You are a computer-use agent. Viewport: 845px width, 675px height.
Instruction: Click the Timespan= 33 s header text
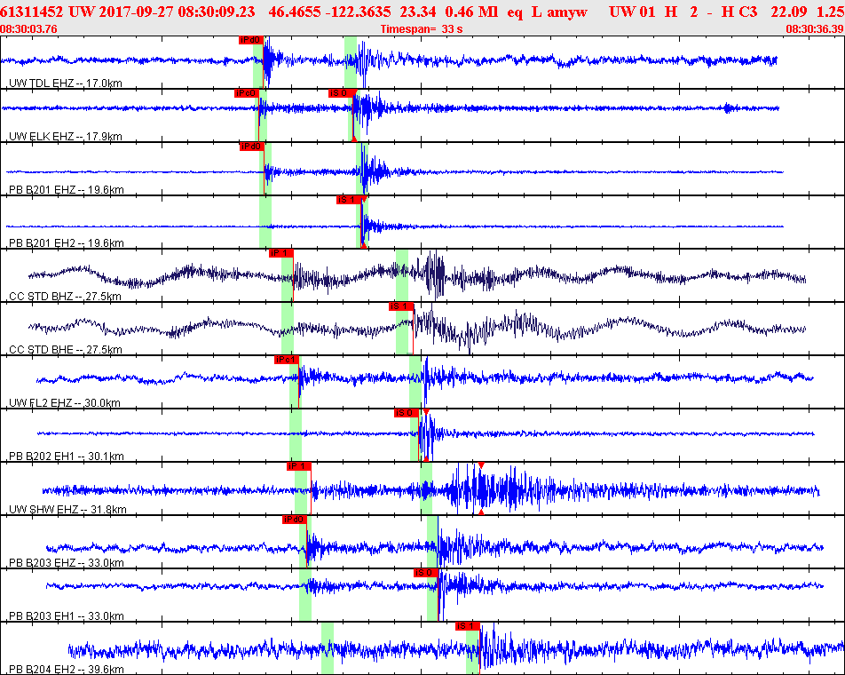pyautogui.click(x=422, y=29)
